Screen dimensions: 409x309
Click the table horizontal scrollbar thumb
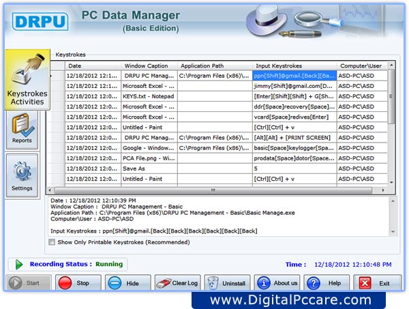(213, 190)
